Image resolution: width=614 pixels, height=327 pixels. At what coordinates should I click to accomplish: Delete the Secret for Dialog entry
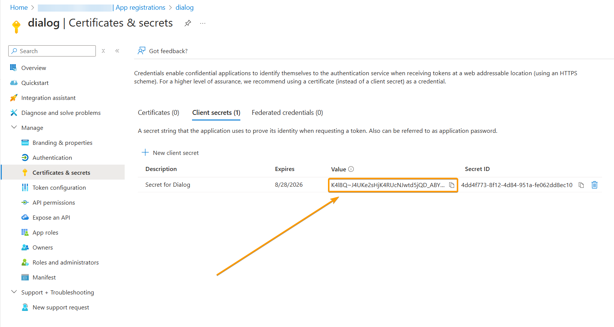(x=595, y=185)
